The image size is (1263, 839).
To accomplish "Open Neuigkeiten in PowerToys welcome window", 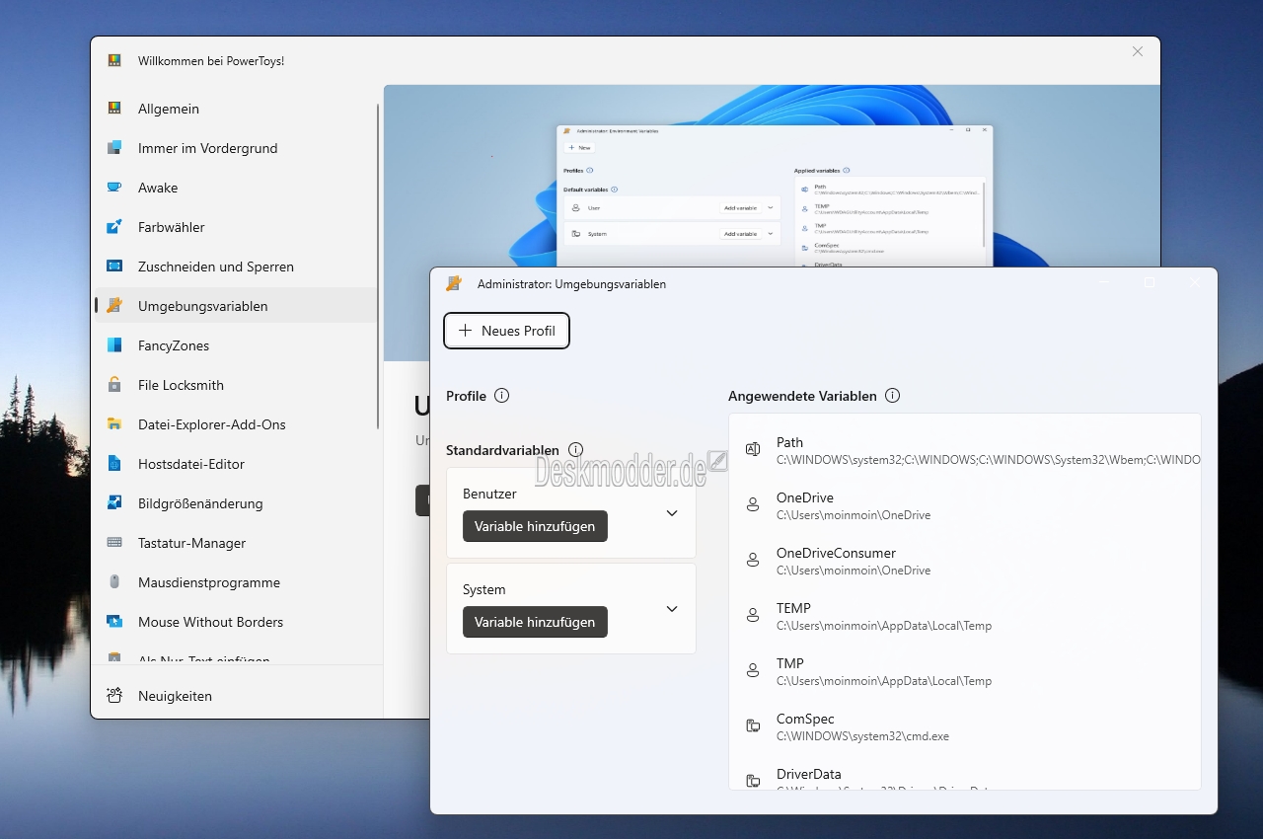I will coord(236,696).
